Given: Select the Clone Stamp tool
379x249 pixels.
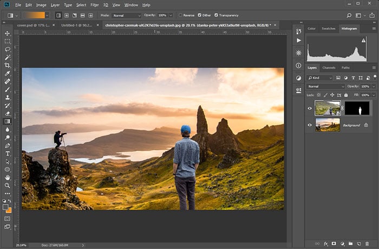Looking at the screenshot, I should [7, 97].
